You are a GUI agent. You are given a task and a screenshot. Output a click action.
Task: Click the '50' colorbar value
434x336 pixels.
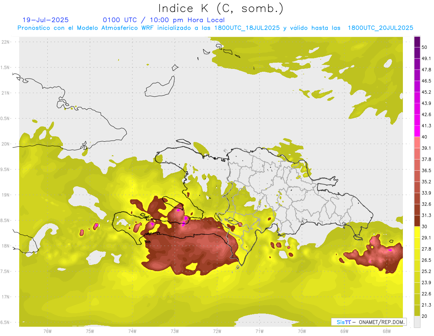tap(425, 47)
